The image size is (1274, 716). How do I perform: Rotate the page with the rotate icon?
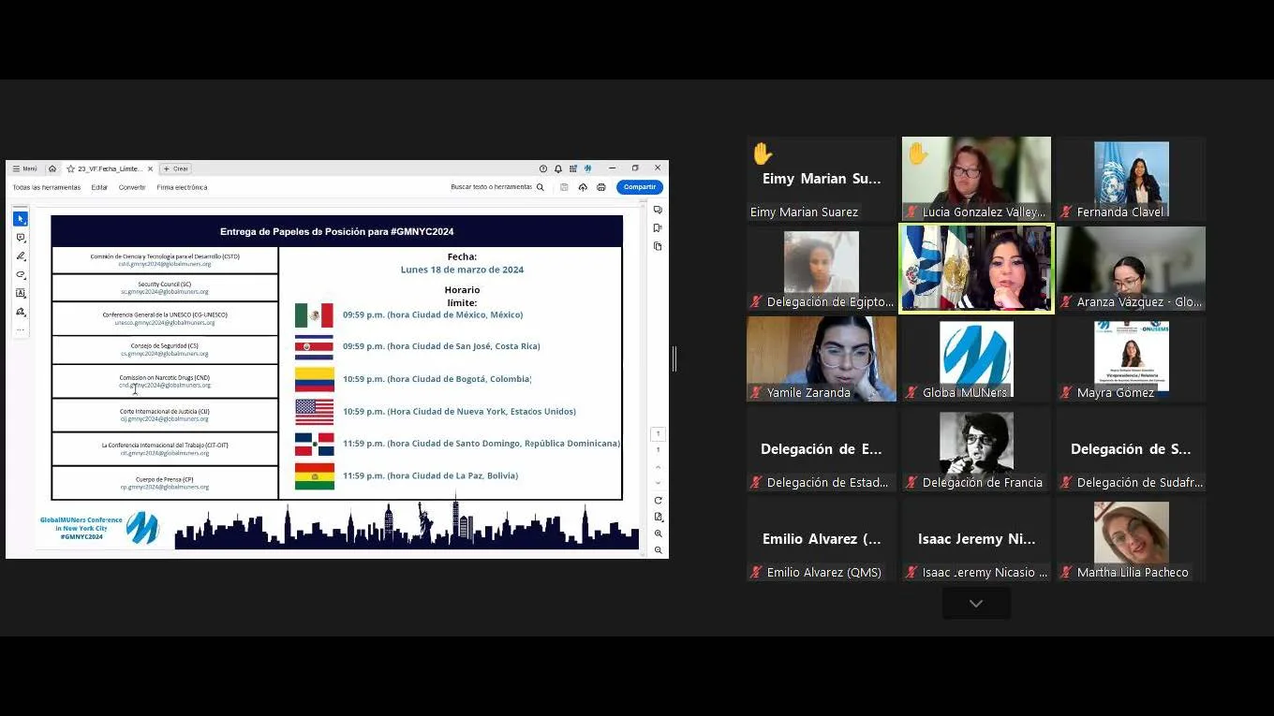tap(659, 501)
